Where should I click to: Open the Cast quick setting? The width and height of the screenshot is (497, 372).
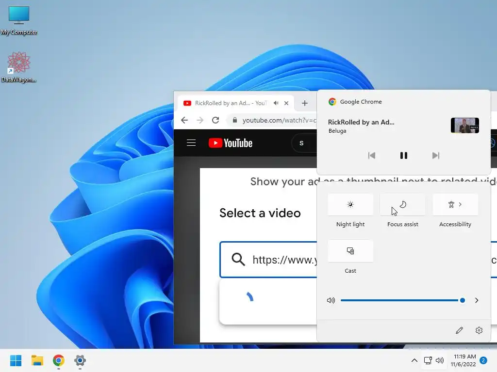click(x=350, y=251)
